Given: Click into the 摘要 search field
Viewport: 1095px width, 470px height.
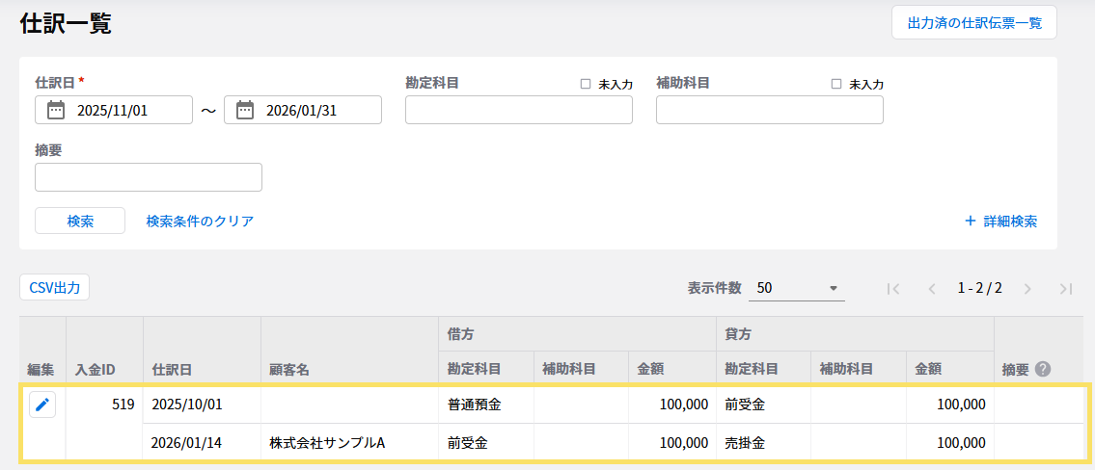Looking at the screenshot, I should [x=149, y=177].
